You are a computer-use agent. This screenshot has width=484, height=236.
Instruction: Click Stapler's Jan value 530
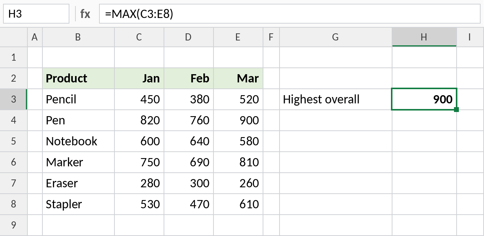tap(139, 204)
